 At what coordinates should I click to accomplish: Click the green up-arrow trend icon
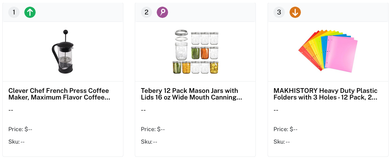30,12
